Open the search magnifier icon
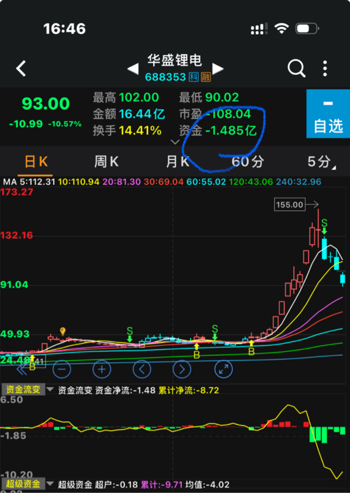 (296, 68)
